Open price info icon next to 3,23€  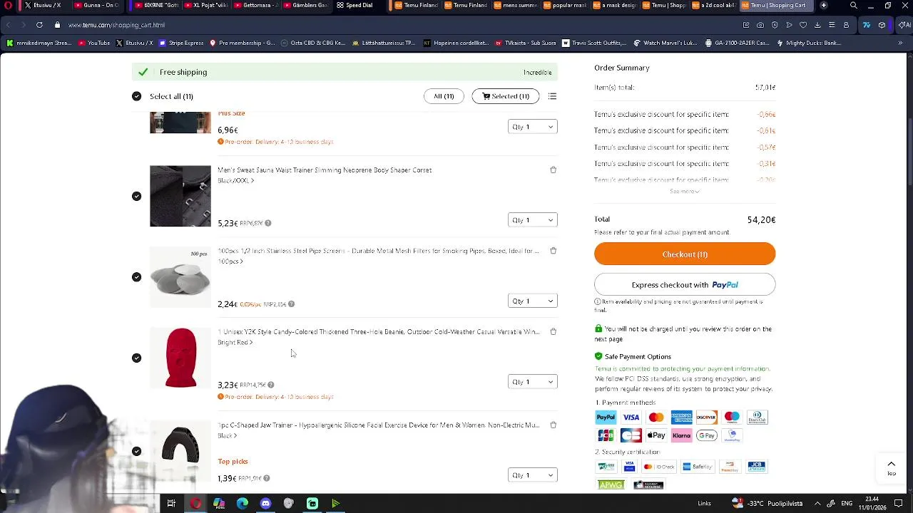(x=271, y=385)
